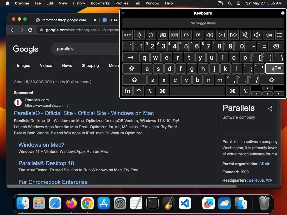This screenshot has height=215, width=287.
Task: Tap the Mission Control key
Action: tap(163, 35)
